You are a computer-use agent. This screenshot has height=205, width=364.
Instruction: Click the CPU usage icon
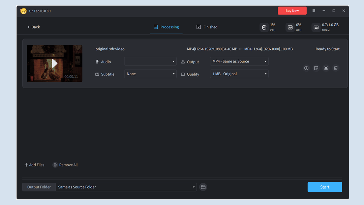click(264, 27)
